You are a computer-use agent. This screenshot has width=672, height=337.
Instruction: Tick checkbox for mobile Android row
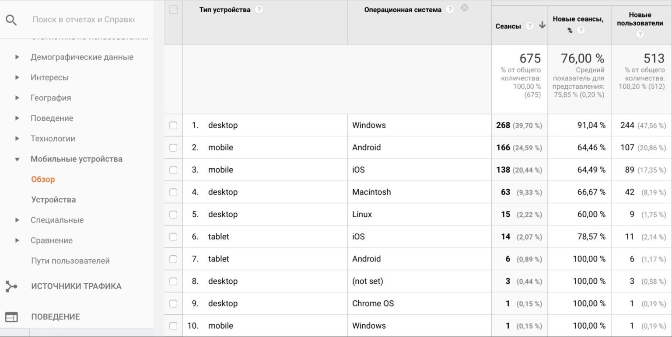pos(173,148)
